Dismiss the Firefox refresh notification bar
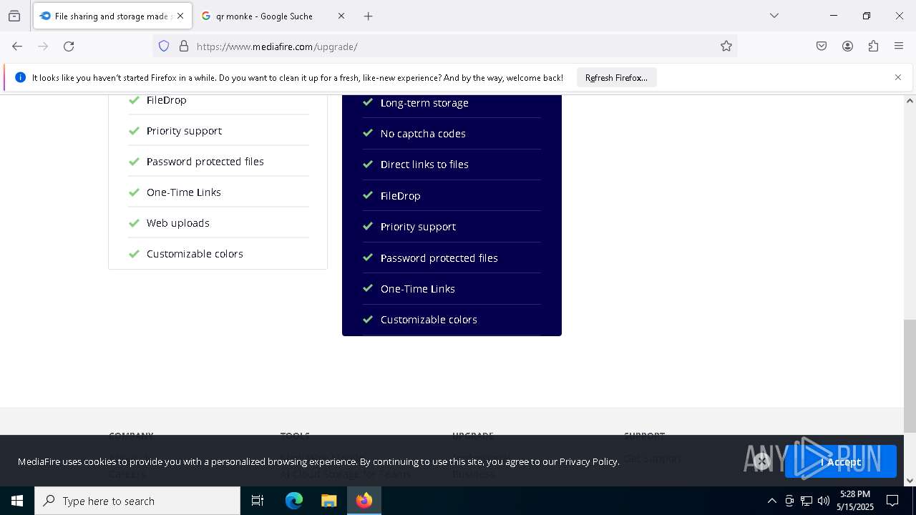Viewport: 916px width, 515px height. click(x=898, y=77)
